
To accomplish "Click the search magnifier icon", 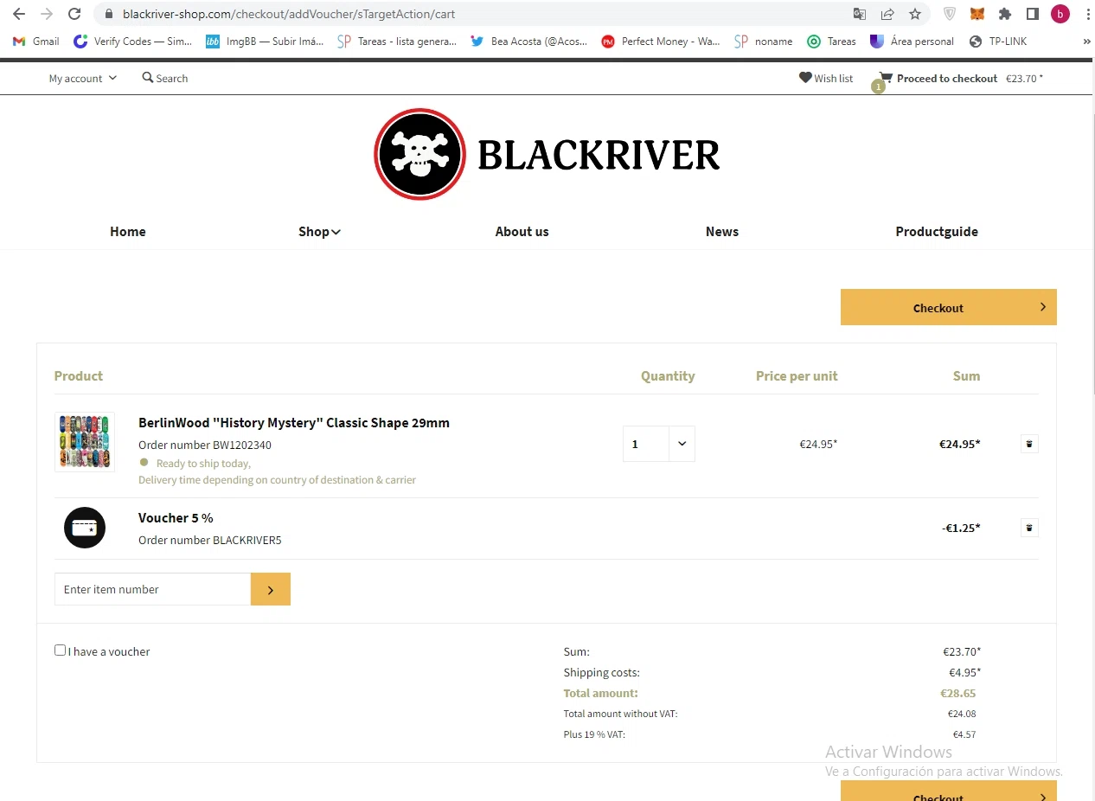I will [148, 78].
